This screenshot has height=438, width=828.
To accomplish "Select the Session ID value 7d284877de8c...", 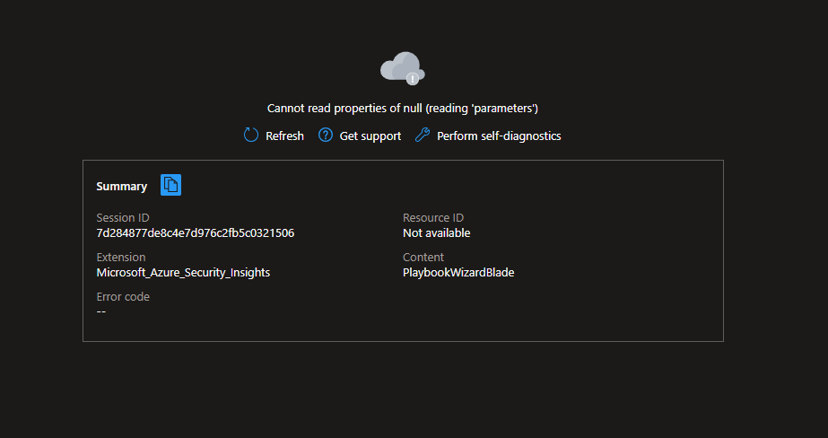I will (195, 233).
